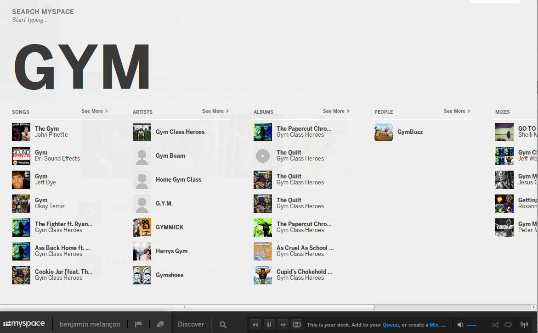Expand See More for Songs

[x=95, y=111]
